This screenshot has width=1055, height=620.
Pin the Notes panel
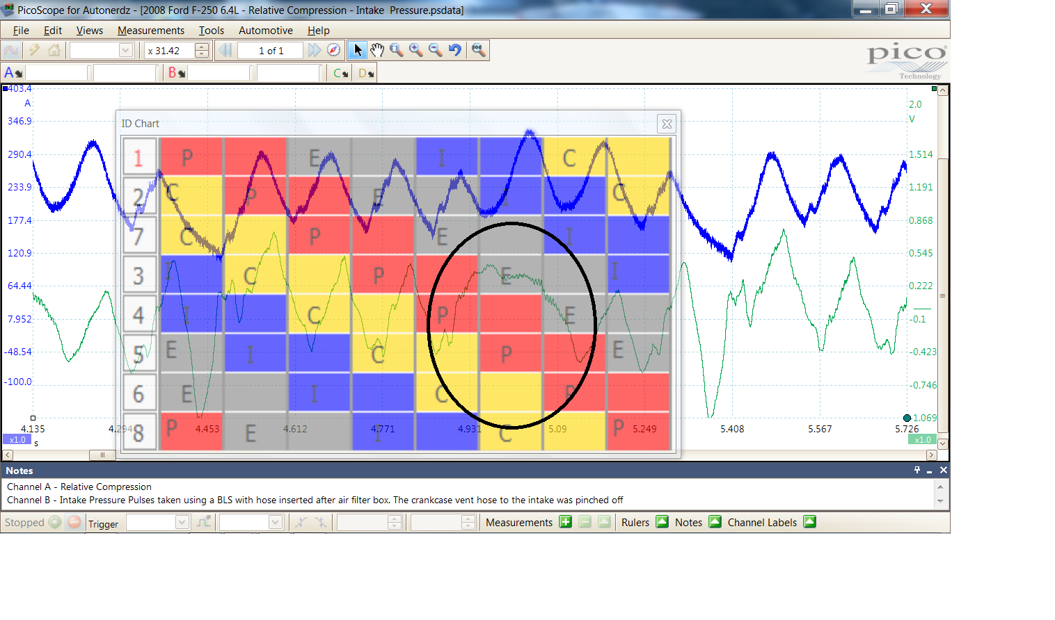[x=917, y=470]
